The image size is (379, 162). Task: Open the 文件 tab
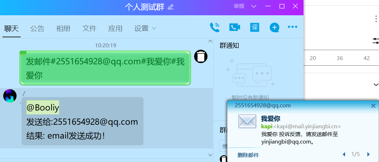(x=89, y=29)
